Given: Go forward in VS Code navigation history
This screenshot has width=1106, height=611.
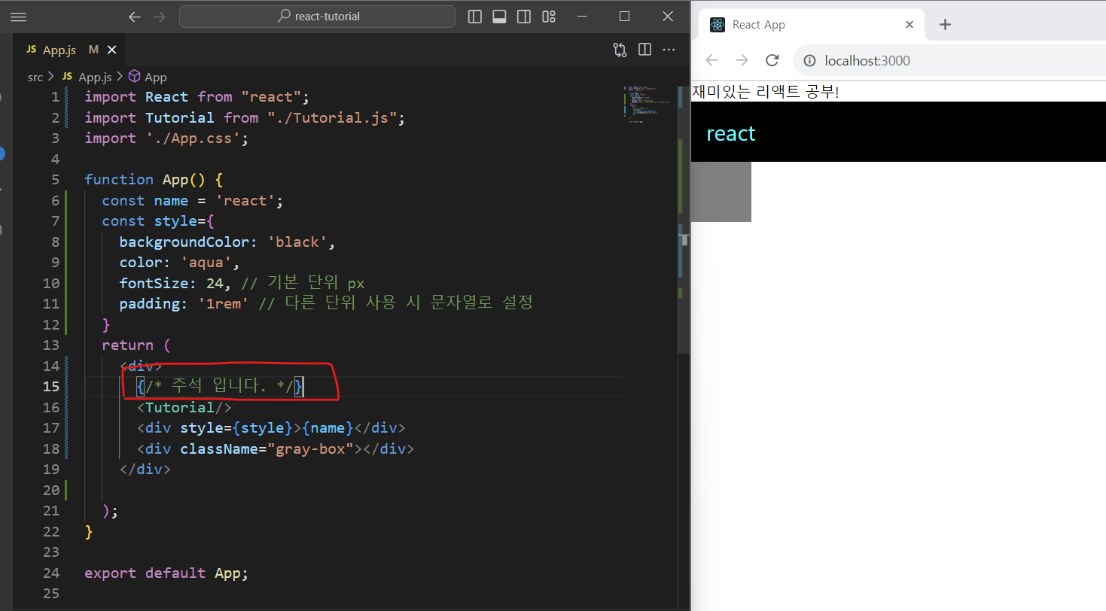Looking at the screenshot, I should [159, 17].
